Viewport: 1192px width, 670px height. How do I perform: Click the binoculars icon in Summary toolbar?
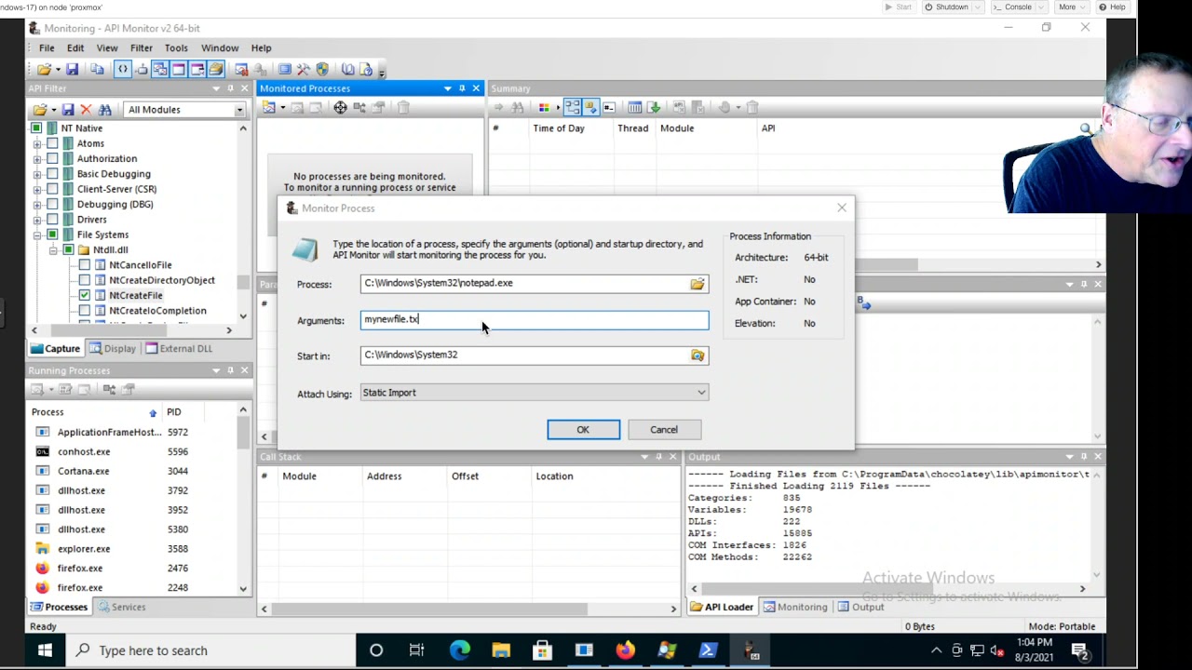(x=518, y=108)
